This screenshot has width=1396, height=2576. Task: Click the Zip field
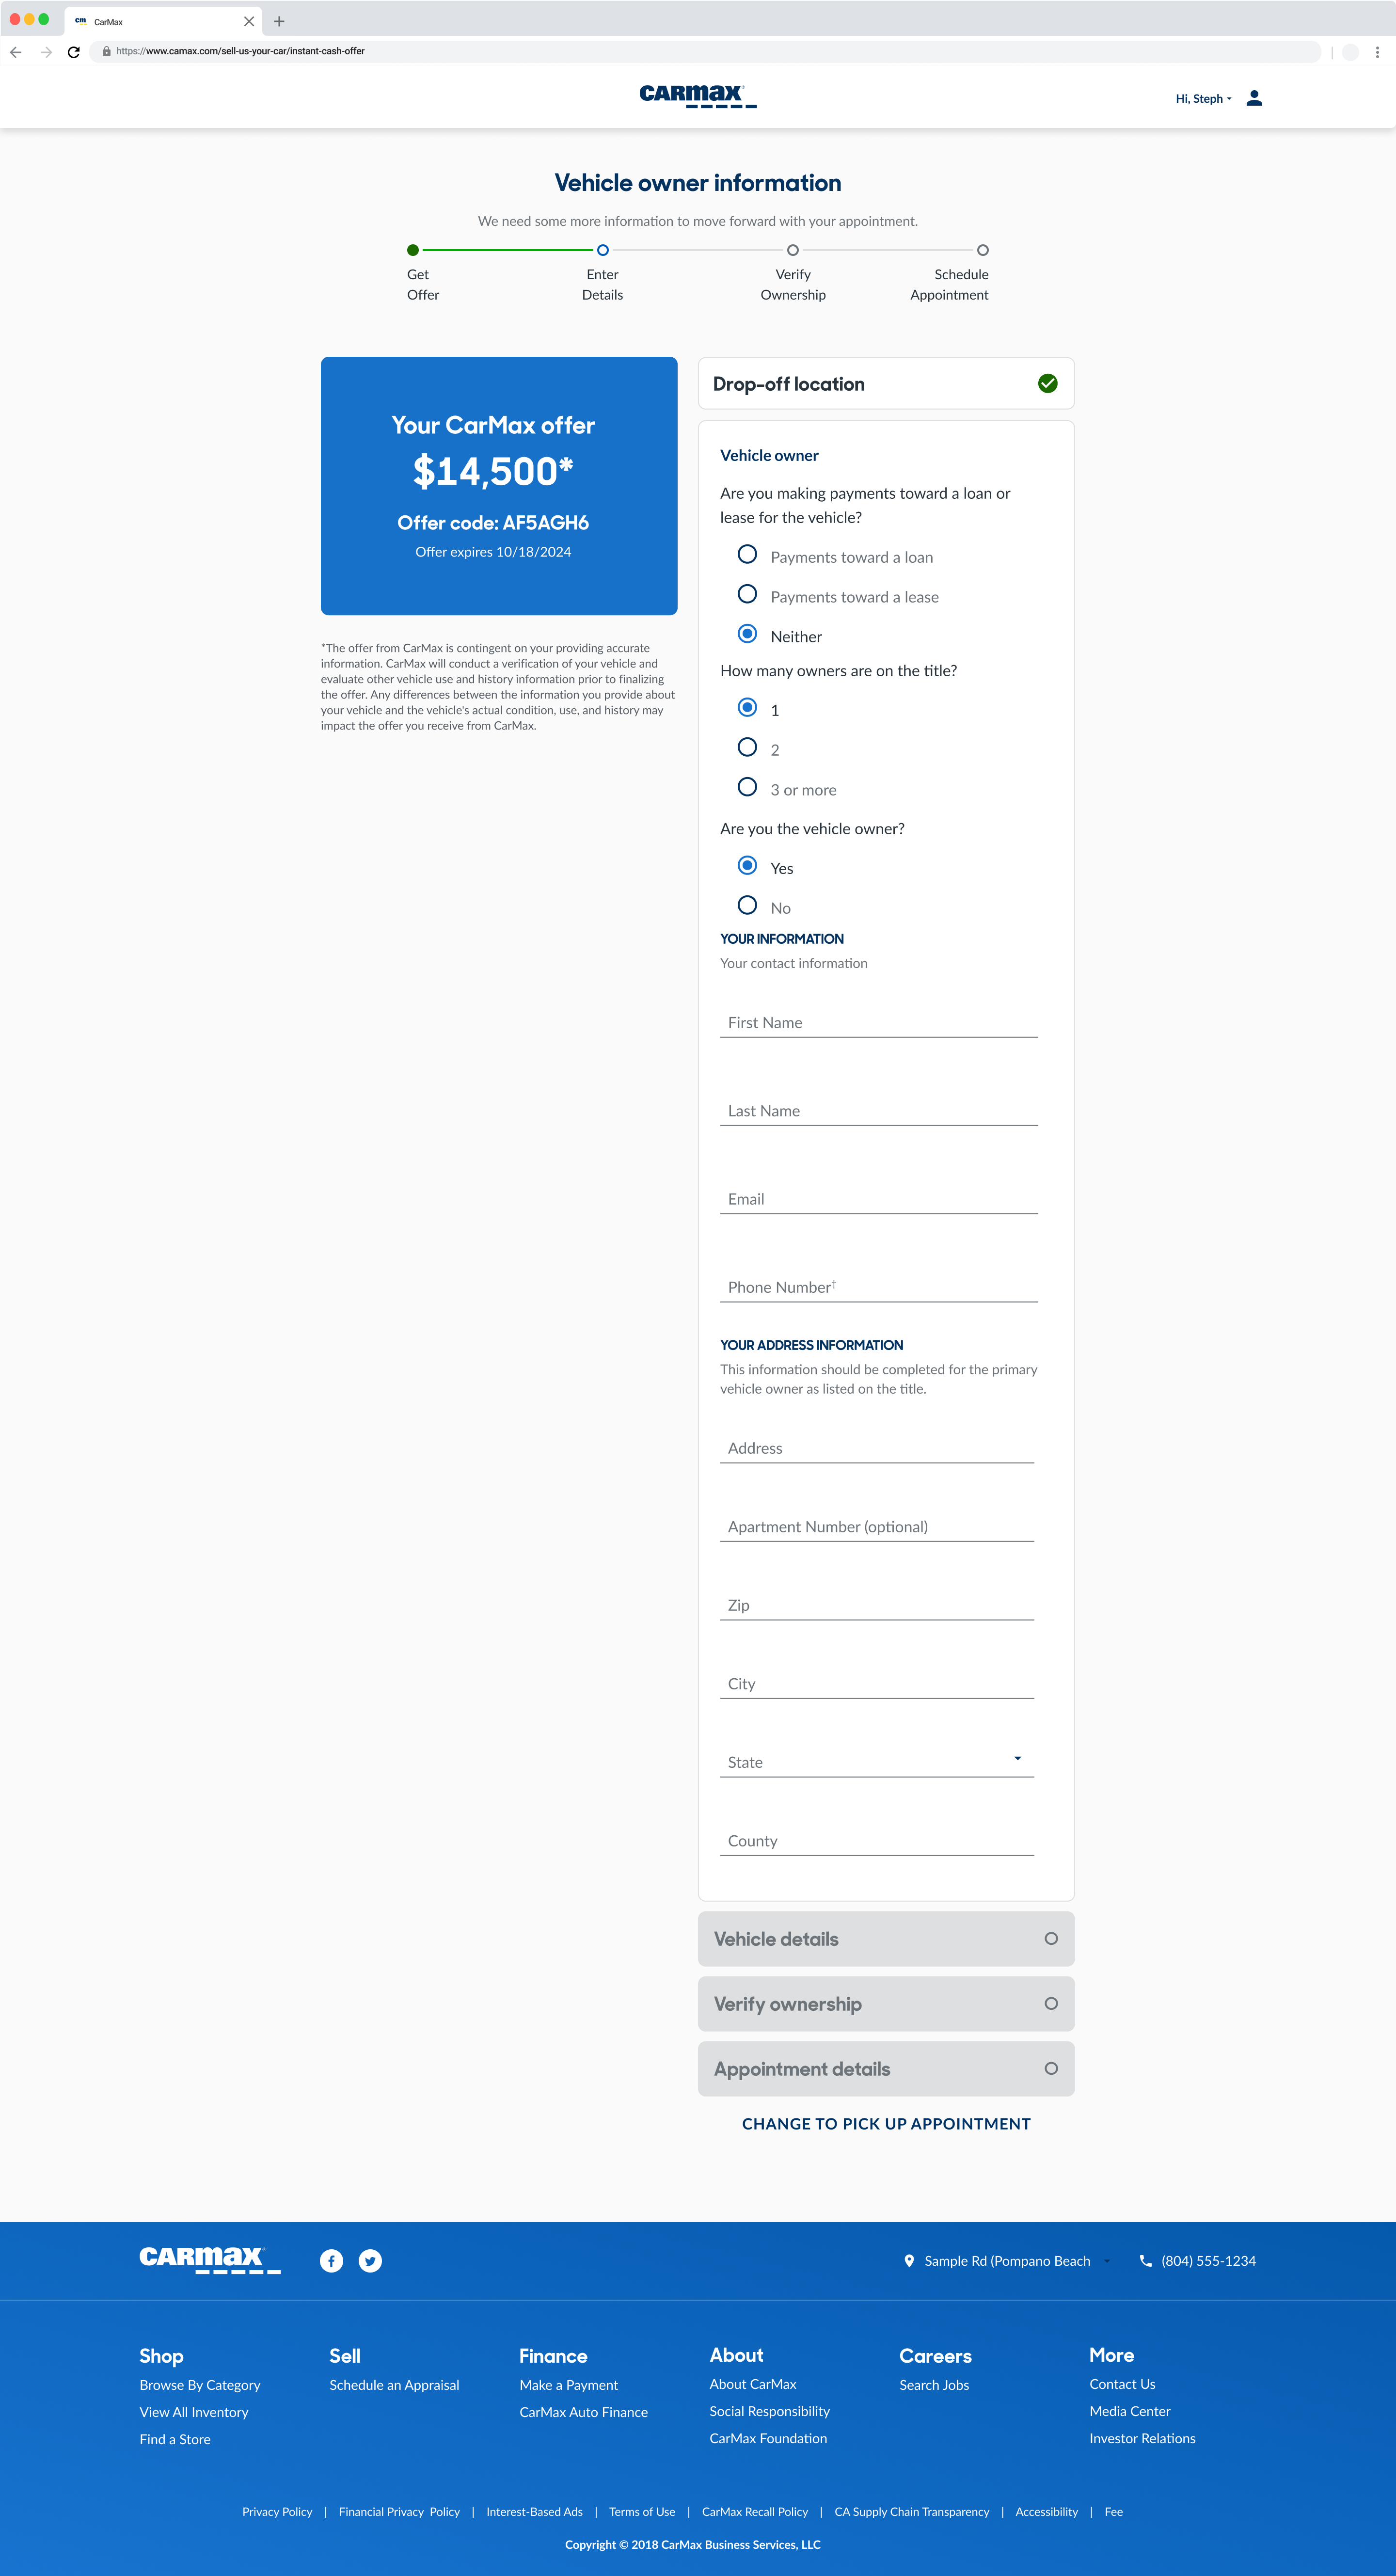877,1604
